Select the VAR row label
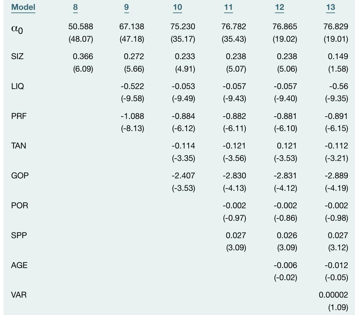 point(19,295)
